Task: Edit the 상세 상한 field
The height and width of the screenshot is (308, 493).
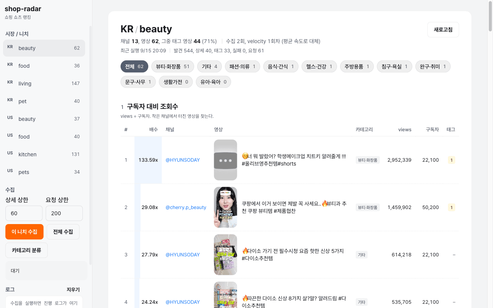Action: click(x=24, y=213)
